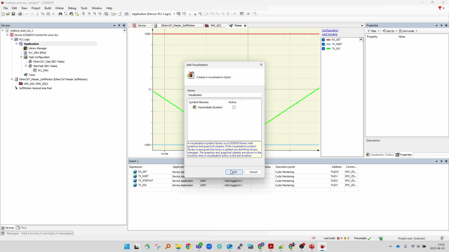The image size is (449, 252).
Task: Switch to the XMC_ESC tab
Action: [x=215, y=25]
